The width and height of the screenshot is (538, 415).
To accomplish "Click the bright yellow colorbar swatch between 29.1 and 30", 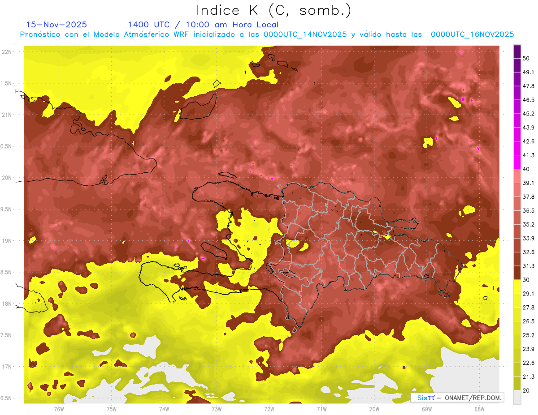I will (x=517, y=287).
